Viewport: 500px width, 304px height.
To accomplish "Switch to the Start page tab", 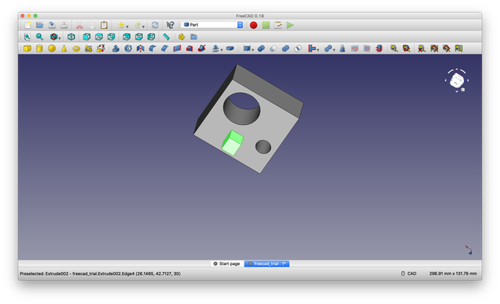I will [x=227, y=264].
